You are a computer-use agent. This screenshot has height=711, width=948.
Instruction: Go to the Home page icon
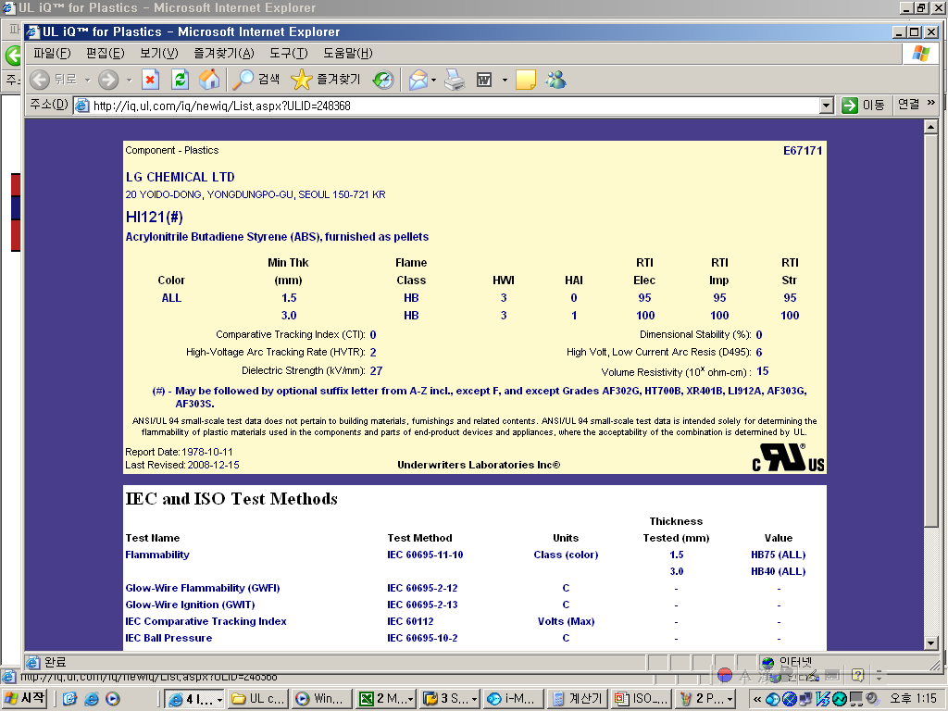[209, 80]
